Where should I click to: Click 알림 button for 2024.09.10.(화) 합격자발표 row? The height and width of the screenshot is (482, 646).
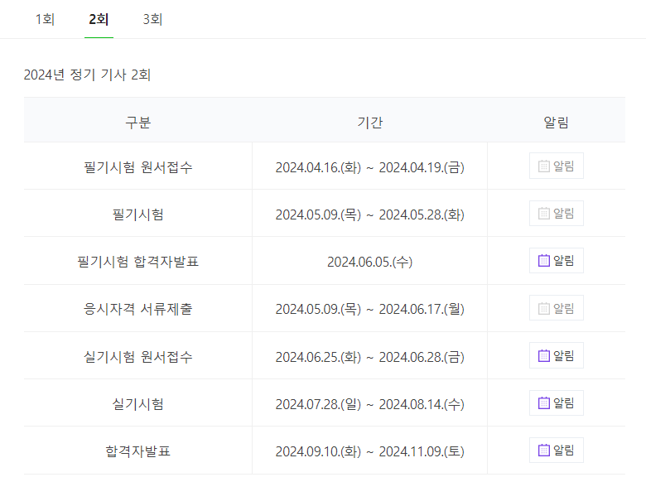point(557,451)
